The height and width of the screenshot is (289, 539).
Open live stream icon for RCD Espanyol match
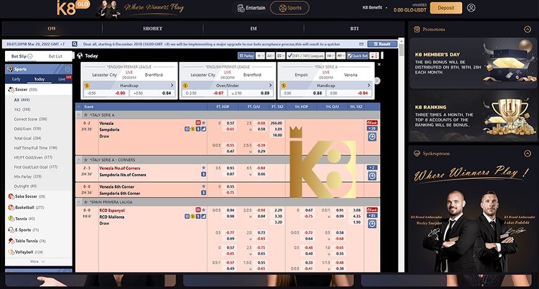198,210
